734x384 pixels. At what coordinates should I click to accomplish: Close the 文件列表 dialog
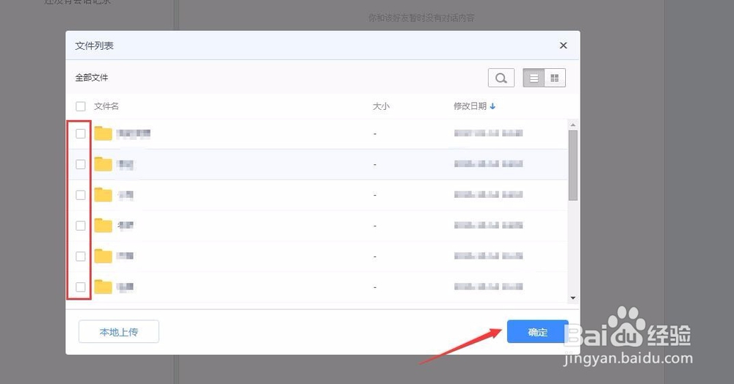pos(563,45)
